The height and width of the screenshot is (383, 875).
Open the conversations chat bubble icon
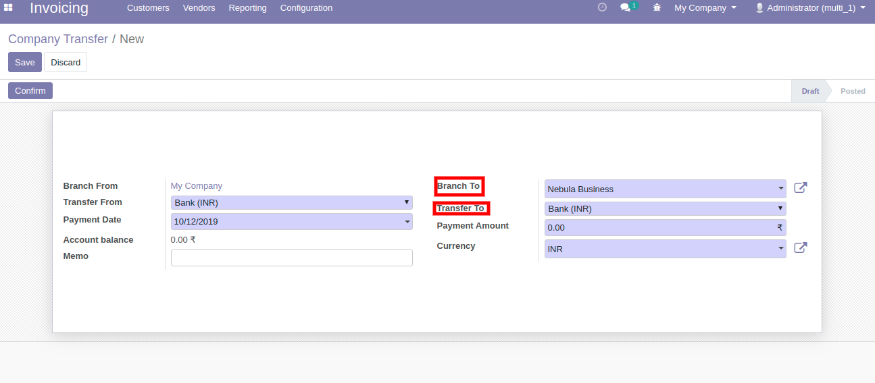[626, 8]
